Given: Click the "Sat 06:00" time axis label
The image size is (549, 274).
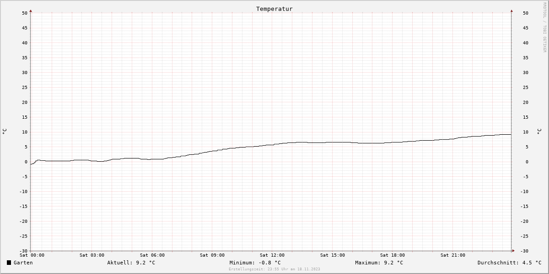Looking at the screenshot, I should 152,255.
